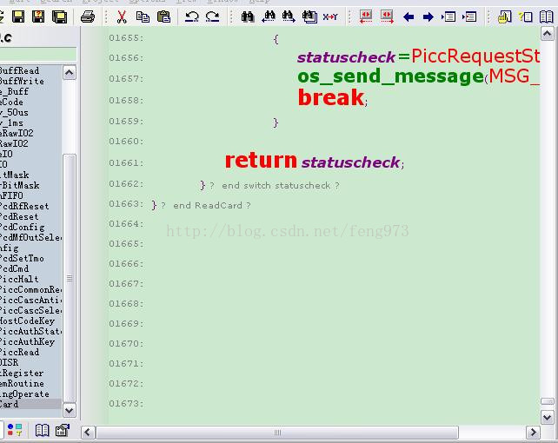Click the Save All stacked floppies icon
The image size is (558, 443).
(59, 17)
